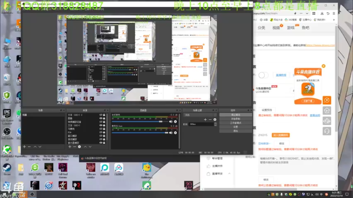Screen dimensions: 353x198
Task: Click the room announcement text box
Action: coord(297,165)
